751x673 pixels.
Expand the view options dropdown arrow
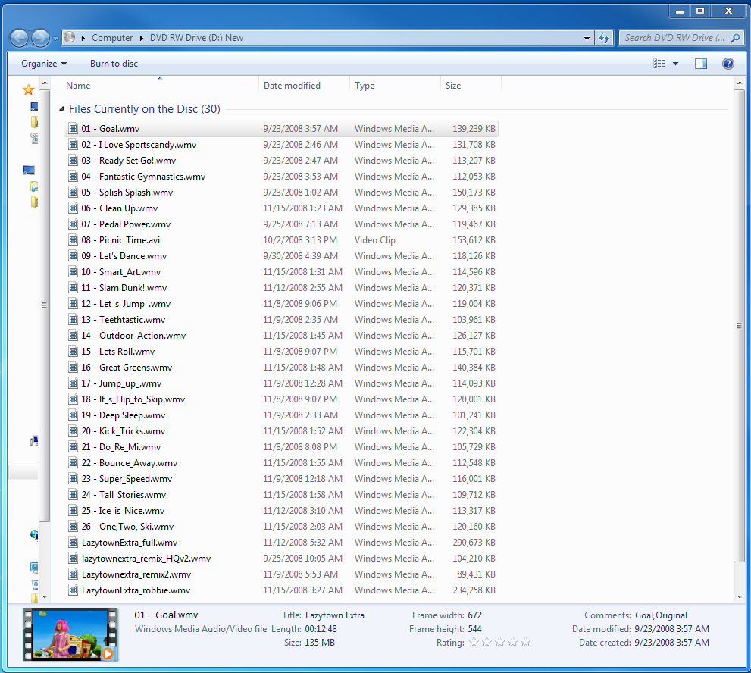coord(676,64)
